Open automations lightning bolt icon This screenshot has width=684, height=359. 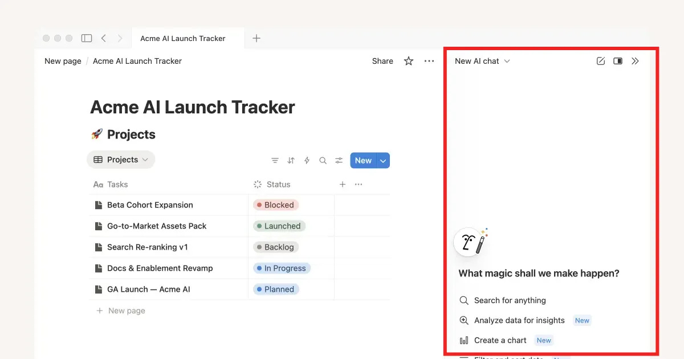(x=307, y=161)
